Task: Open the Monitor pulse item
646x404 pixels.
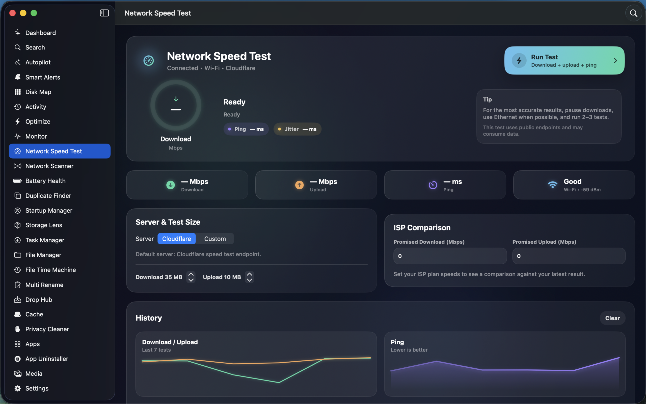Action: [60, 136]
